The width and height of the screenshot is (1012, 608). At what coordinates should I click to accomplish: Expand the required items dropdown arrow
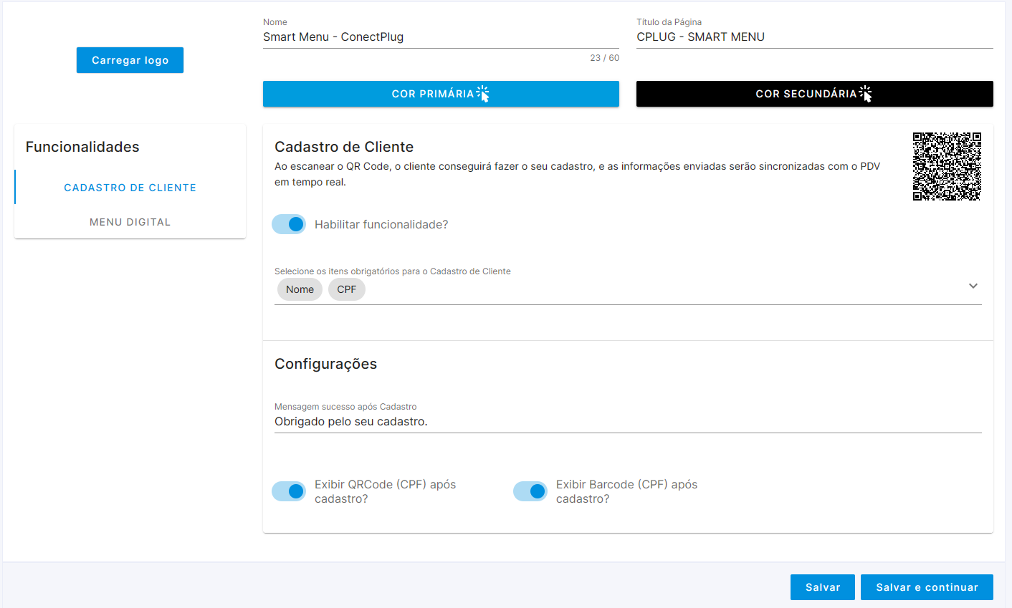(973, 286)
